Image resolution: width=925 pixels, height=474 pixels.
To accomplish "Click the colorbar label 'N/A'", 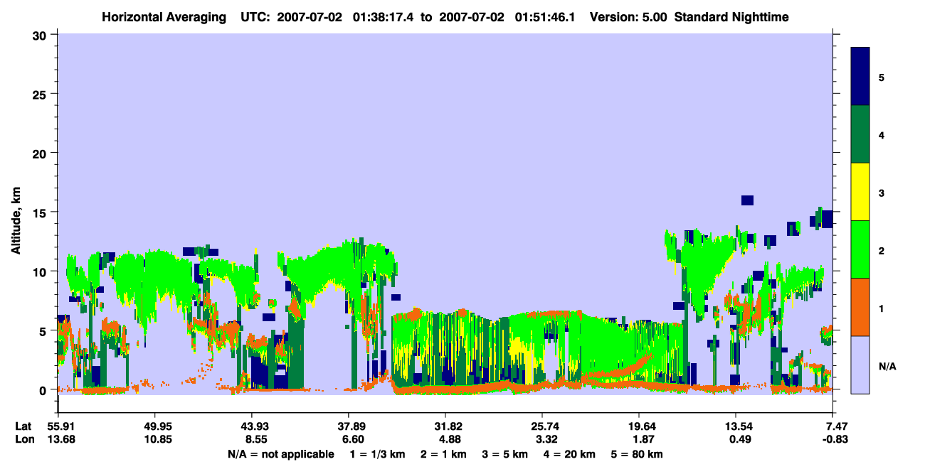I will coord(887,366).
